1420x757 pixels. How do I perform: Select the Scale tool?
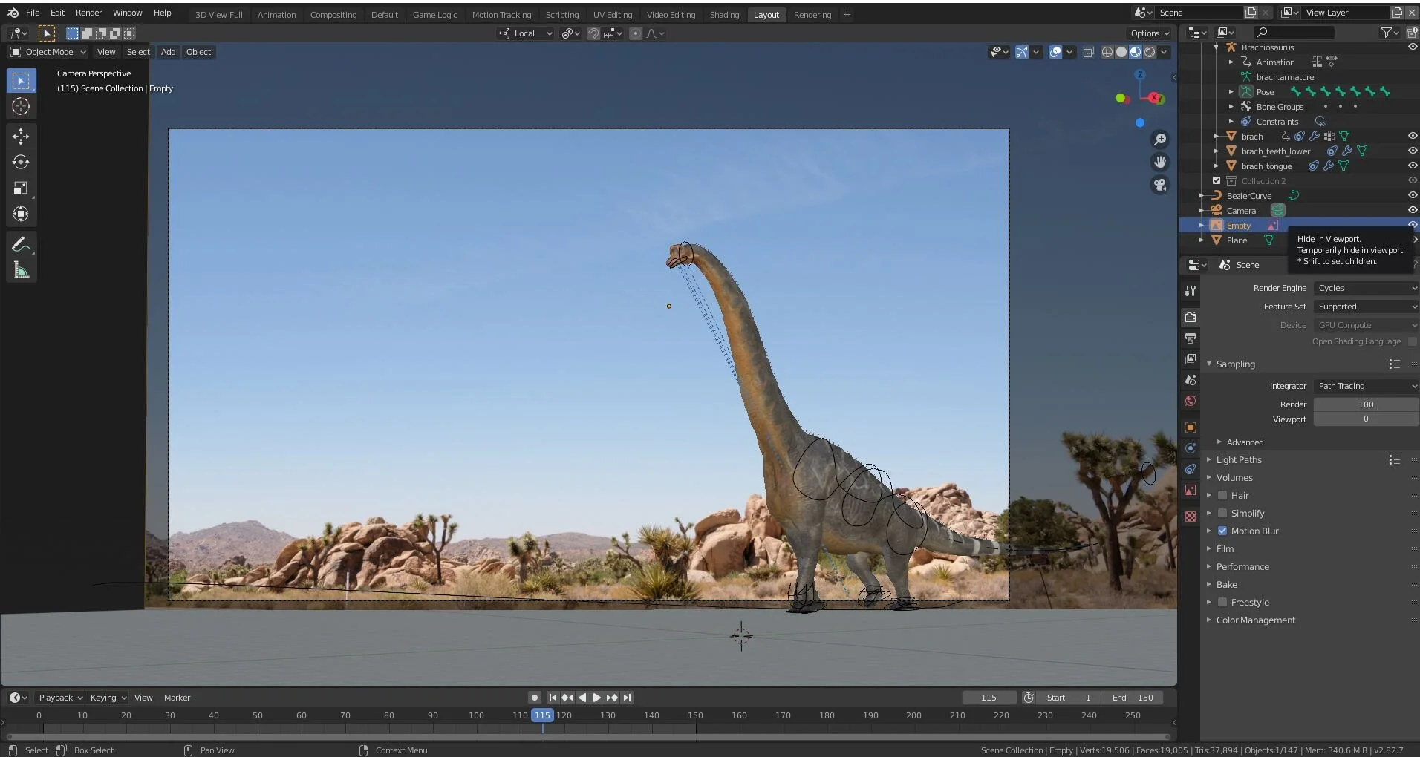tap(21, 189)
